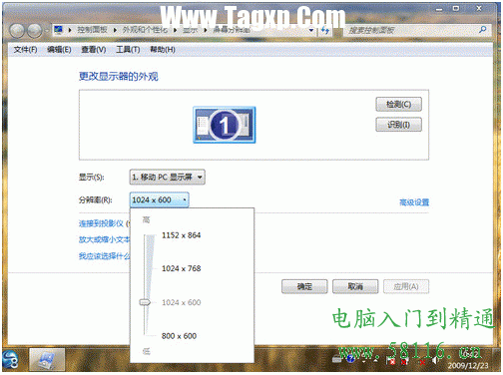The height and width of the screenshot is (375, 503).
Task: Open the 文件(F) menu
Action: tap(25, 50)
